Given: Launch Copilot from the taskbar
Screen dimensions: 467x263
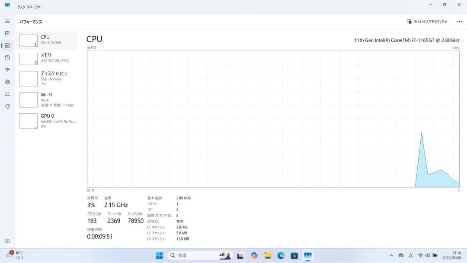Looking at the screenshot, I should [254, 255].
